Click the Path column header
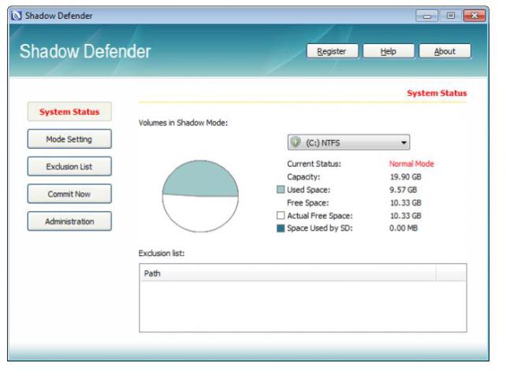This screenshot has height=378, width=506. [x=288, y=273]
